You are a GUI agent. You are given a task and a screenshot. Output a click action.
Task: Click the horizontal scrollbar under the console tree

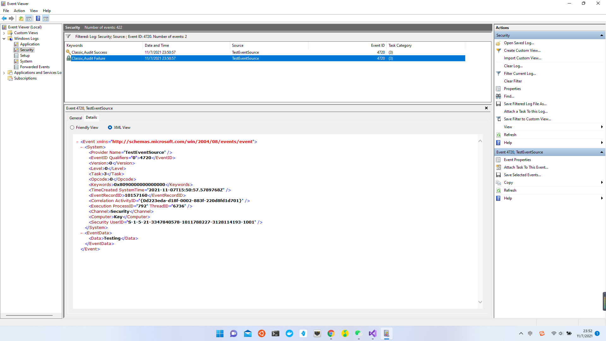[29, 315]
